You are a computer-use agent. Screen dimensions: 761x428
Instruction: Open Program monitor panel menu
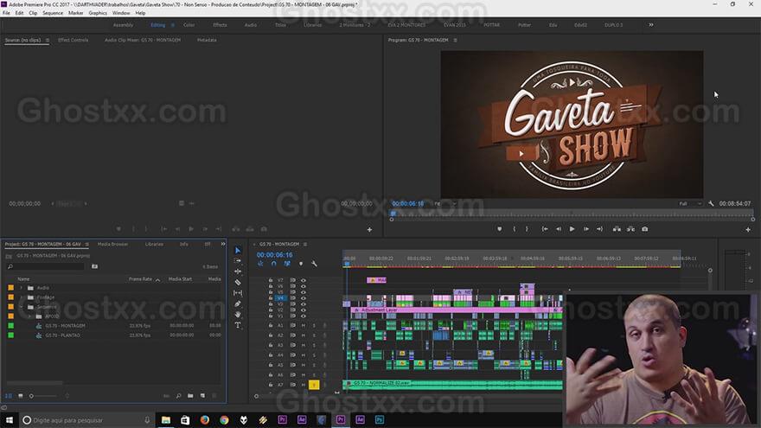click(455, 41)
